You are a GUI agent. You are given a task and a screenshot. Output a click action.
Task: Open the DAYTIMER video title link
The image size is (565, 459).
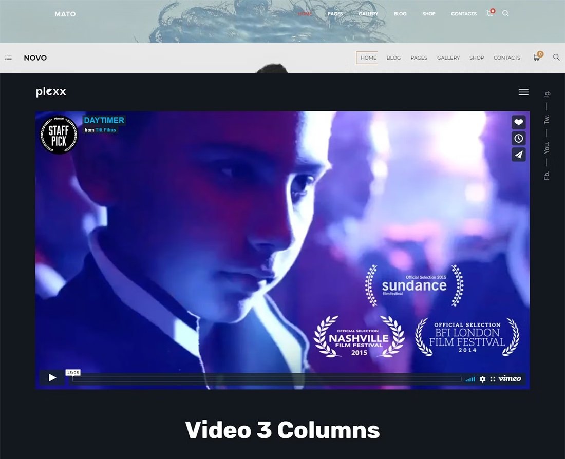pos(104,120)
